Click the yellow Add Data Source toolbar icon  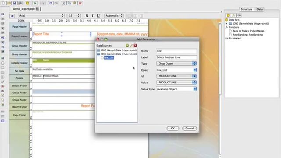click(27, 3)
